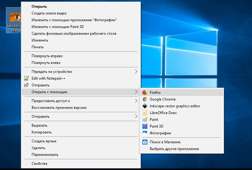Click the Notepad++ icon in context menu
The width and height of the screenshot is (252, 170).
coord(26,78)
